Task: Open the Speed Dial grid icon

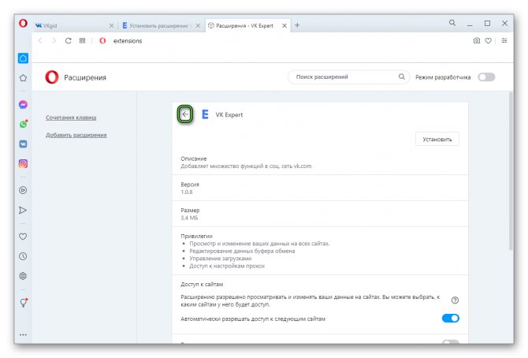Action: [82, 41]
